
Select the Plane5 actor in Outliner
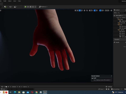point(120,35)
